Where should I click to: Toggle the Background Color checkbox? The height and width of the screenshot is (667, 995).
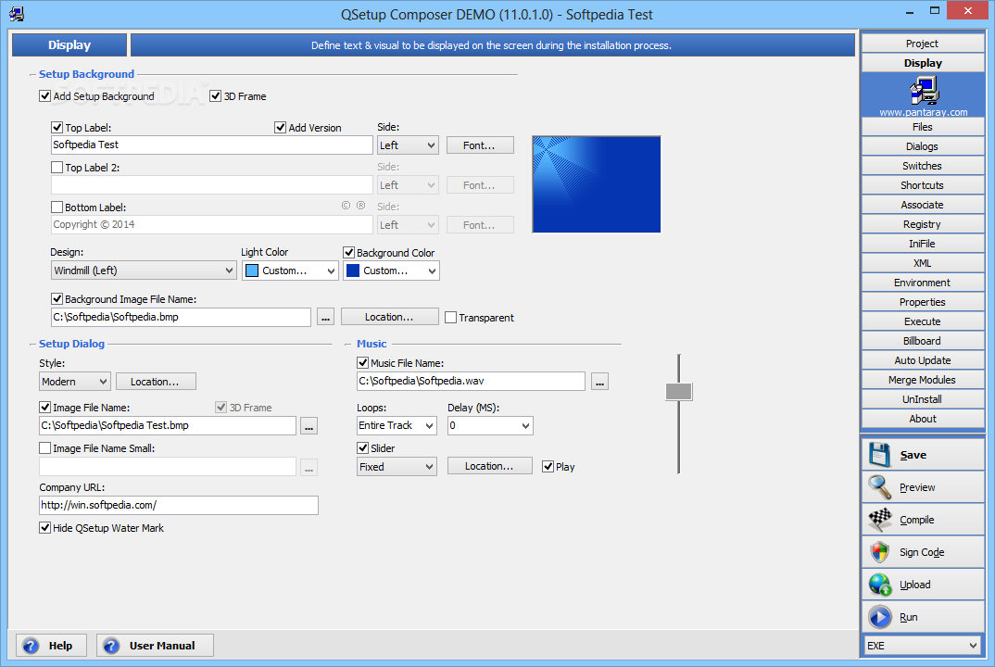348,252
